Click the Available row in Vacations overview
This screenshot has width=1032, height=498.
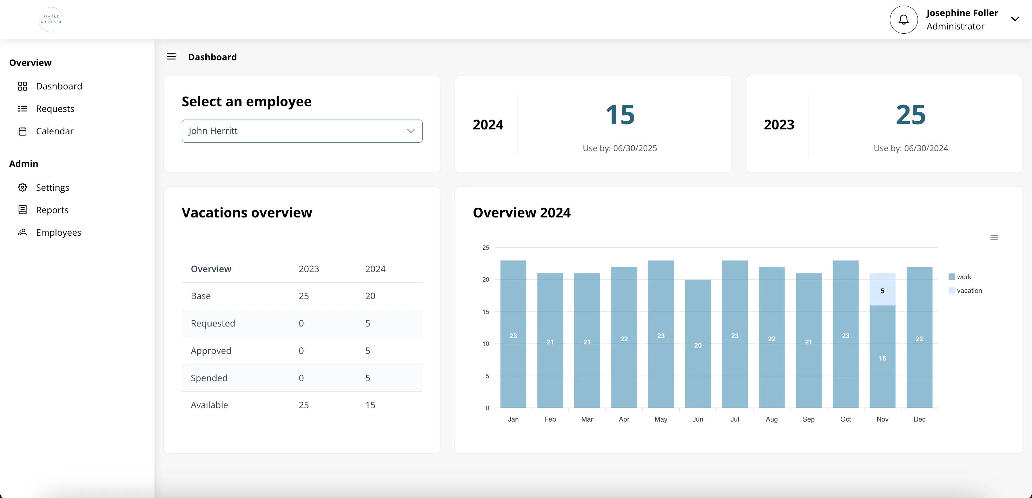coord(209,405)
